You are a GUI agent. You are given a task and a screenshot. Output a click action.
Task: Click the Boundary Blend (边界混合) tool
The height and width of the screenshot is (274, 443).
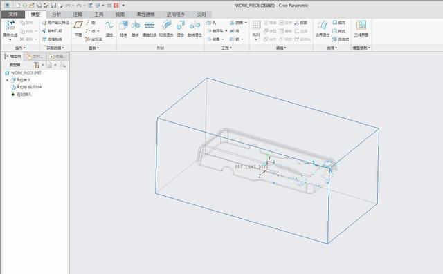pyautogui.click(x=323, y=28)
